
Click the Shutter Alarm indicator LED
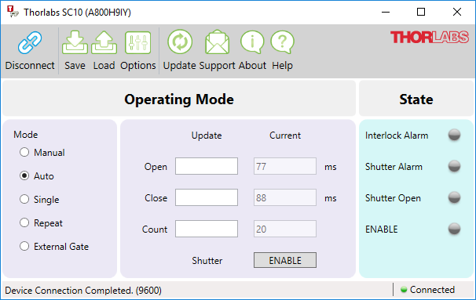454,166
